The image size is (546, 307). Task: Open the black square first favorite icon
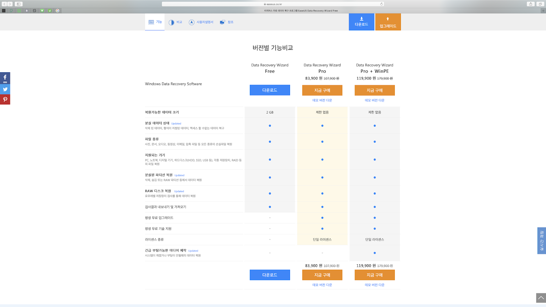pyautogui.click(x=4, y=11)
